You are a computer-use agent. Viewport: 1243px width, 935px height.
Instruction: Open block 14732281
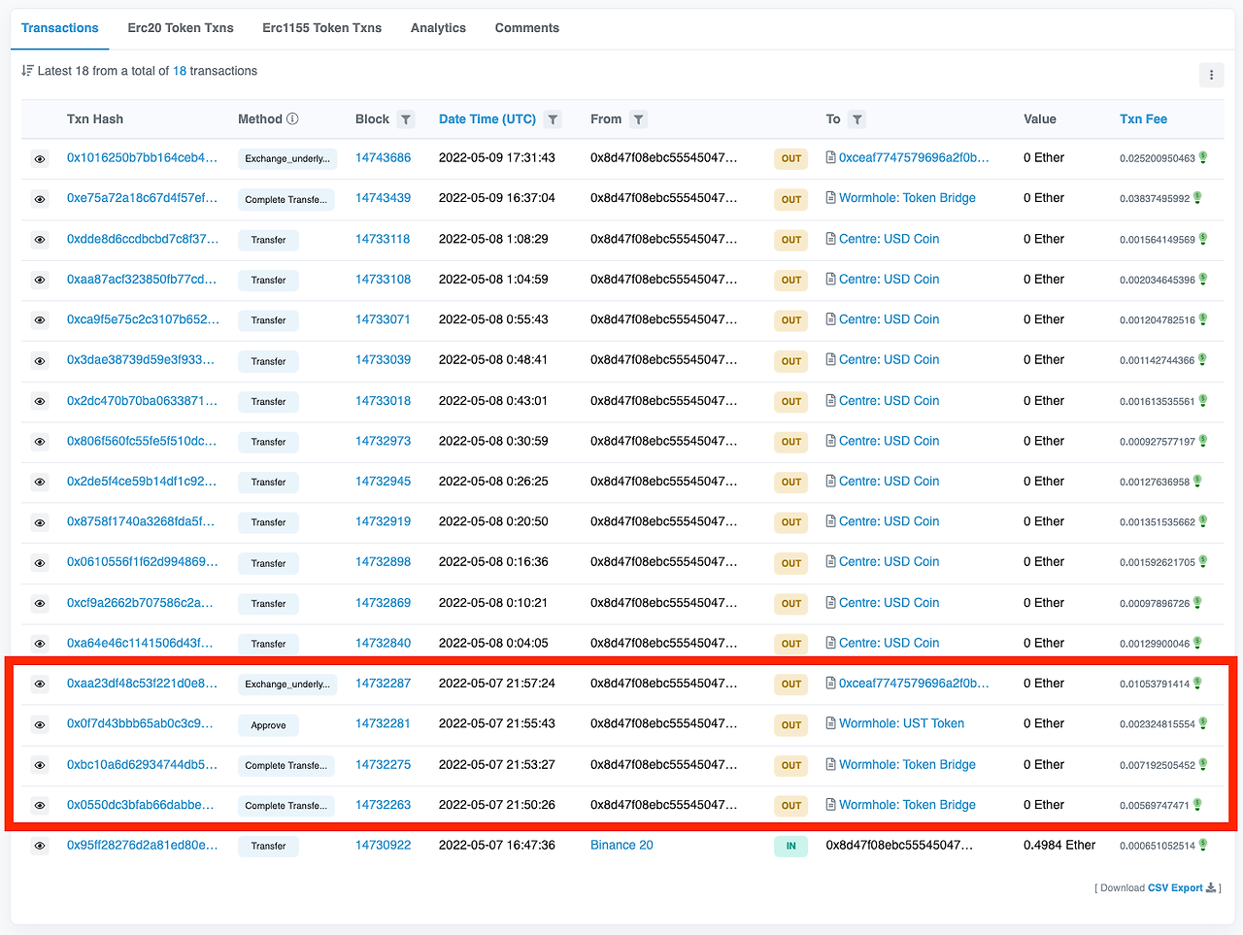click(x=383, y=723)
